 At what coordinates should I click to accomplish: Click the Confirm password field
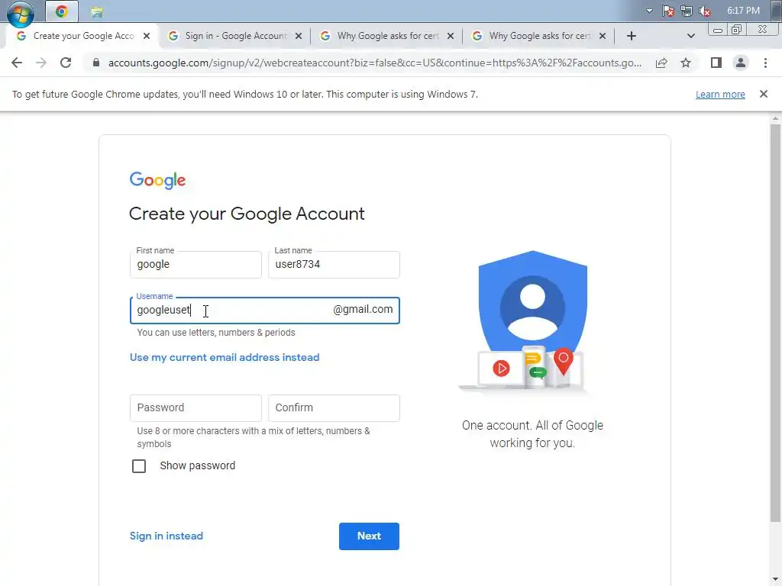[334, 408]
